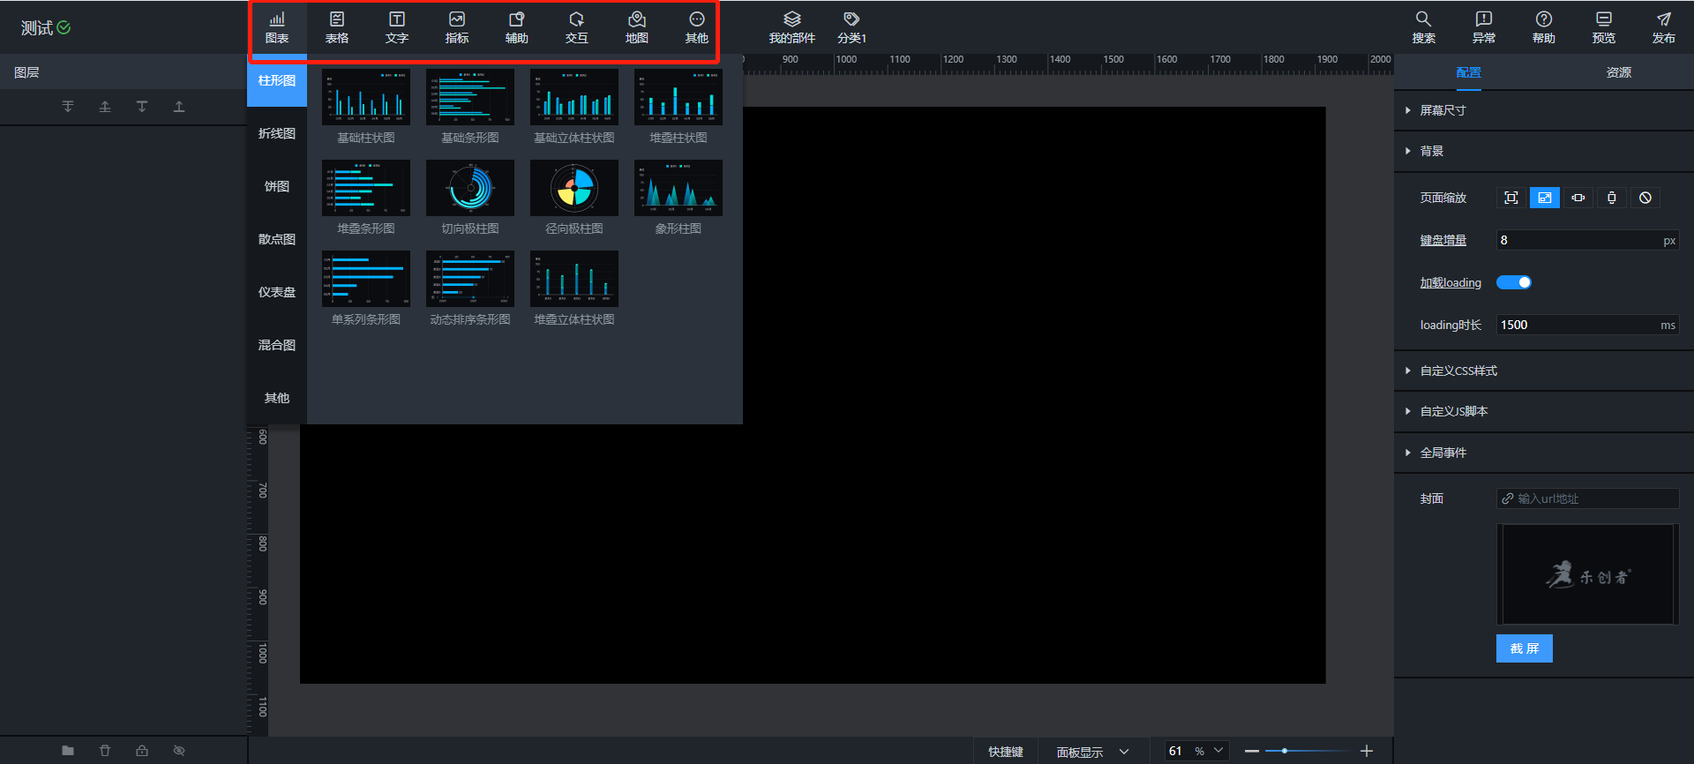Open the 地图 (map) component menu

point(636,27)
